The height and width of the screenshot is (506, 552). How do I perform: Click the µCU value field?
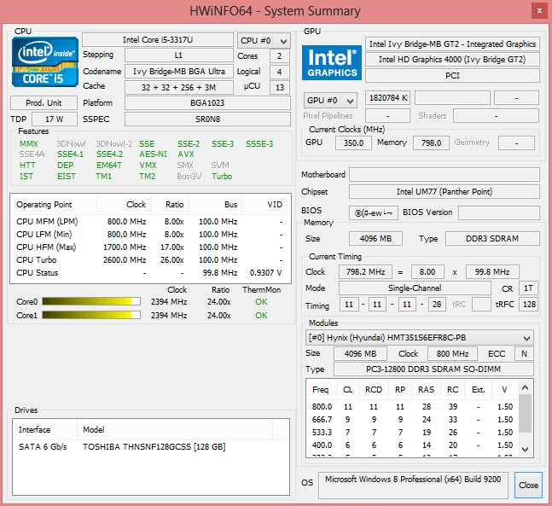point(280,87)
